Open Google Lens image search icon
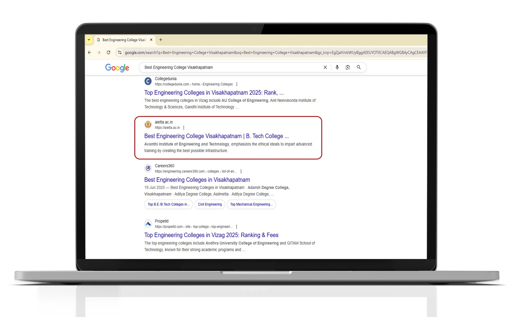Screen dimensions: 508x317 point(348,68)
